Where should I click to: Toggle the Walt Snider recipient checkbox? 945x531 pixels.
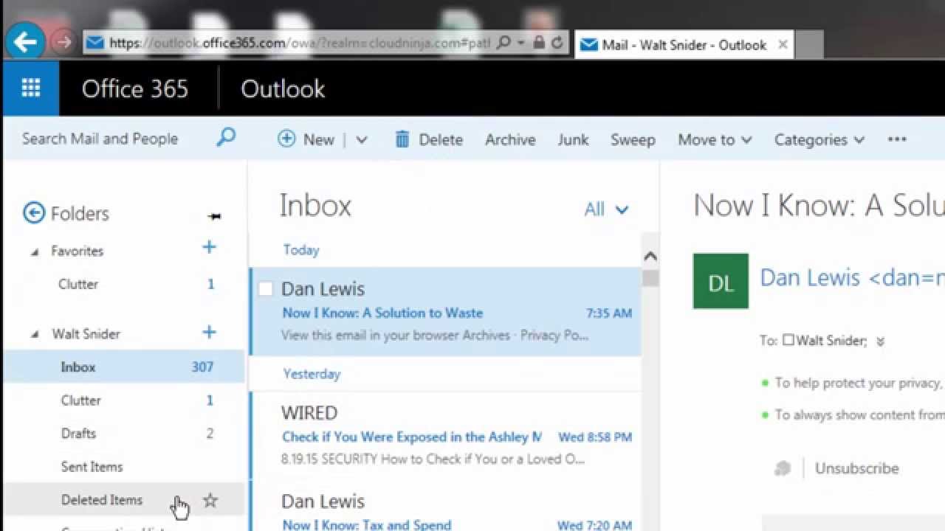(x=788, y=340)
